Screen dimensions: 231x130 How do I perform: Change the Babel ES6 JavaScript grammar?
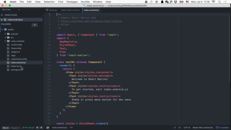203,127
